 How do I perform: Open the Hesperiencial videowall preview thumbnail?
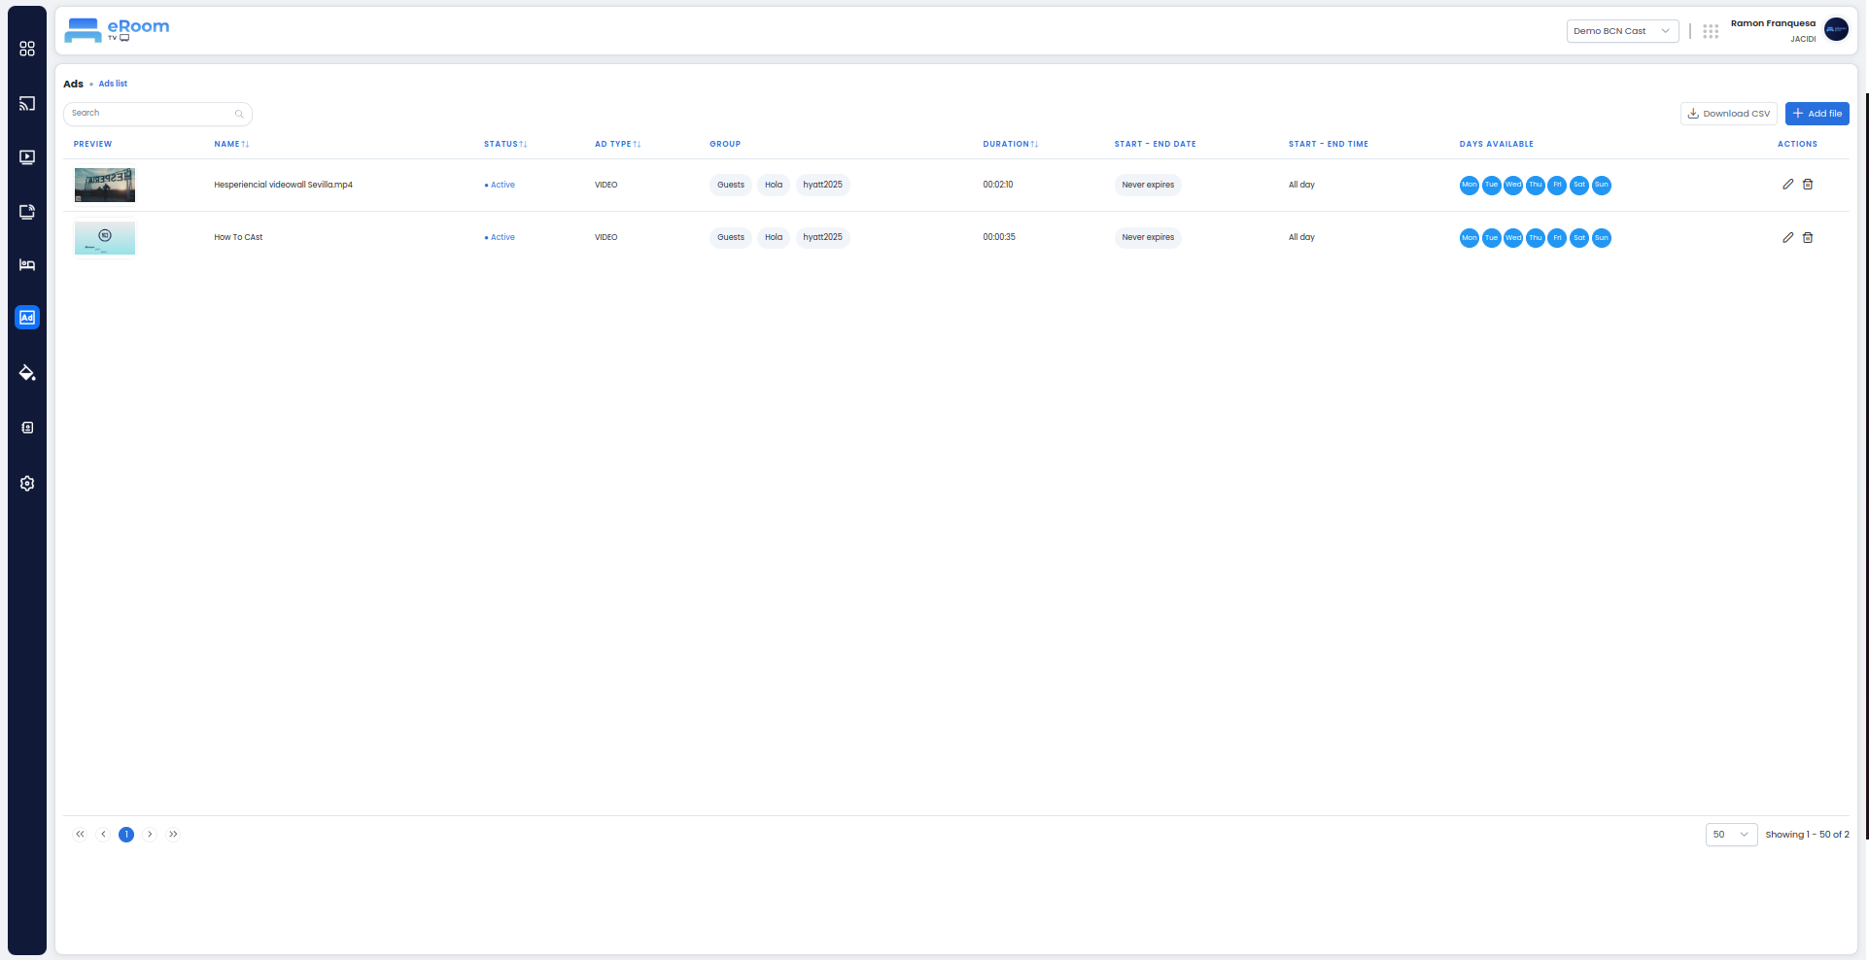point(105,185)
